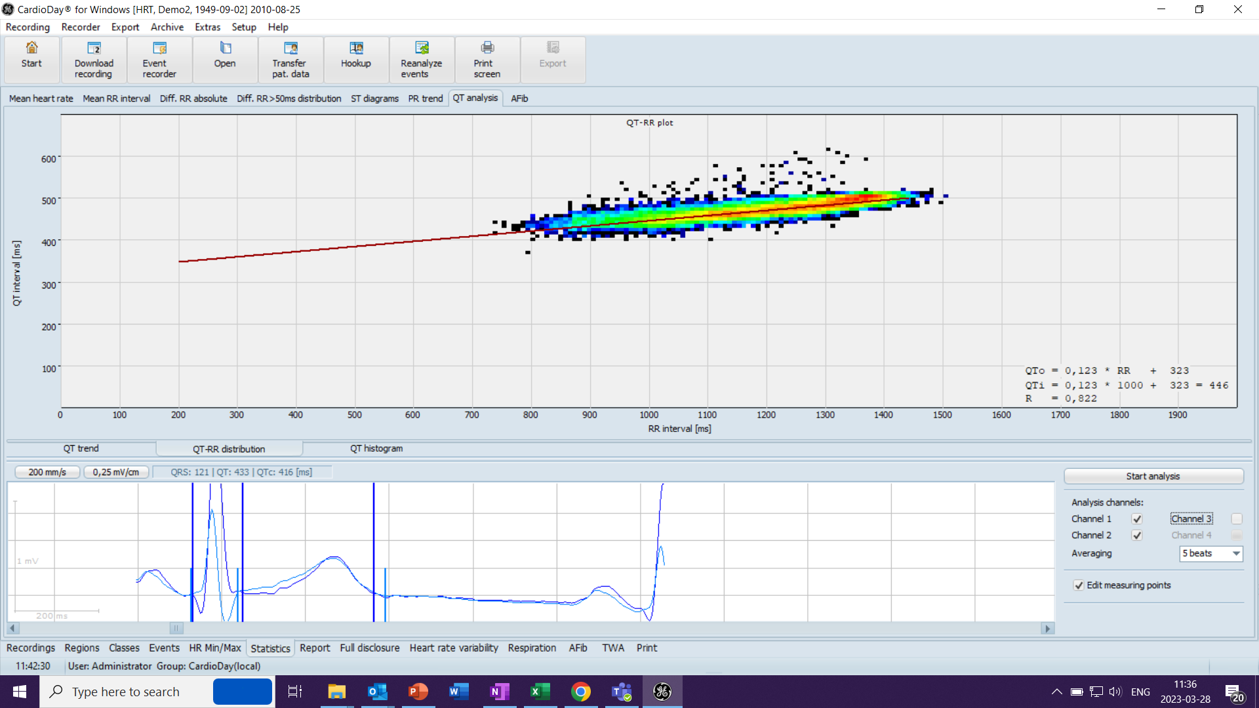Open the Help menu
This screenshot has height=708, width=1259.
click(278, 27)
